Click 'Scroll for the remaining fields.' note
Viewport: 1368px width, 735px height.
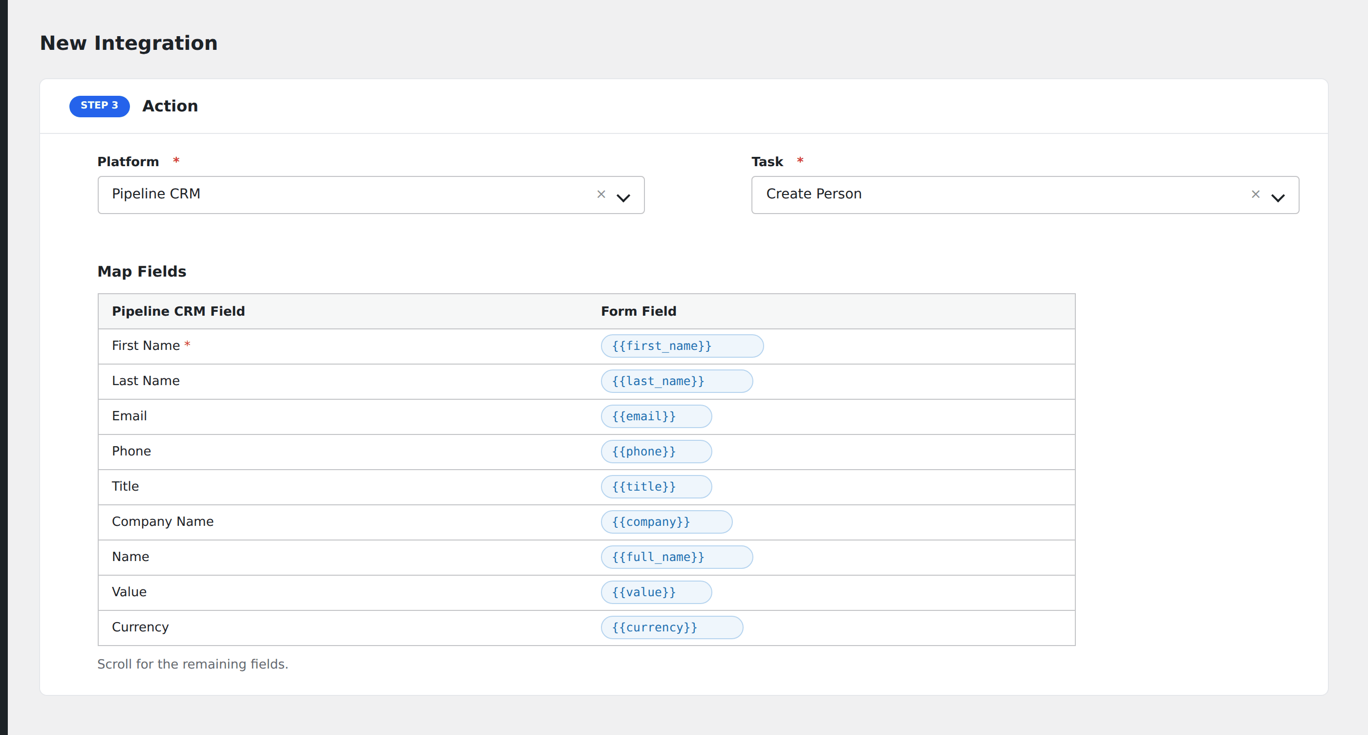click(193, 664)
